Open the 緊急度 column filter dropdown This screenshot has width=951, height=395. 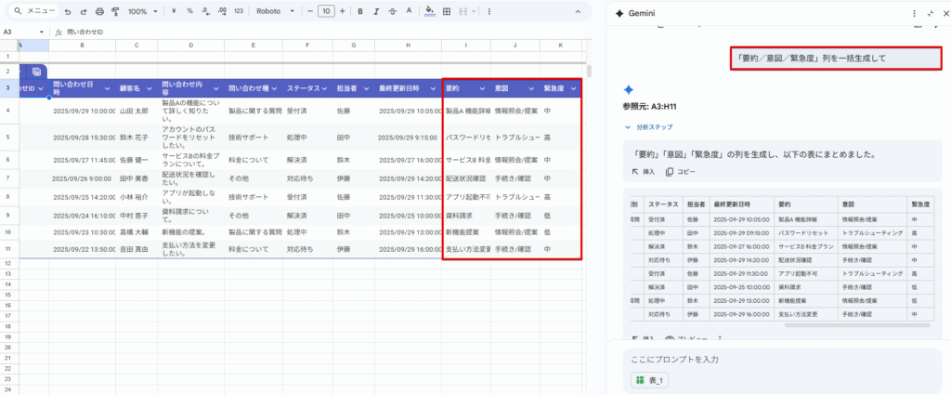tap(573, 88)
